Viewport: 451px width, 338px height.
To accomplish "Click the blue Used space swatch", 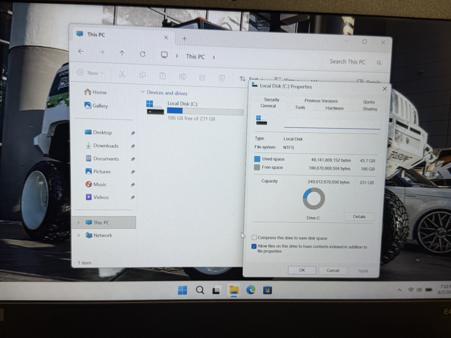I will [x=257, y=159].
